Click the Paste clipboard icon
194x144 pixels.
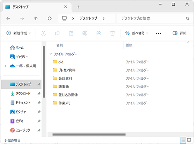pos(71,33)
